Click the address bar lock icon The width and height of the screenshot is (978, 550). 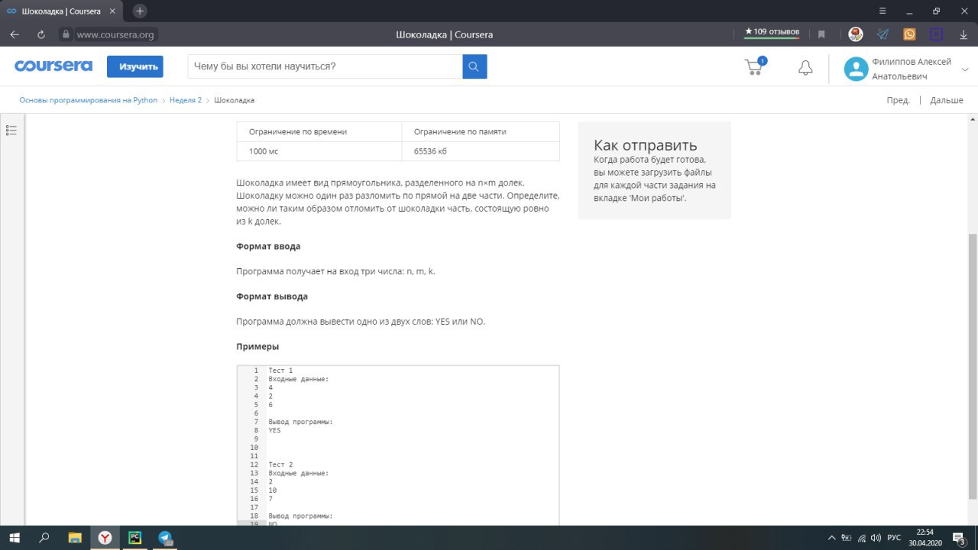click(66, 34)
